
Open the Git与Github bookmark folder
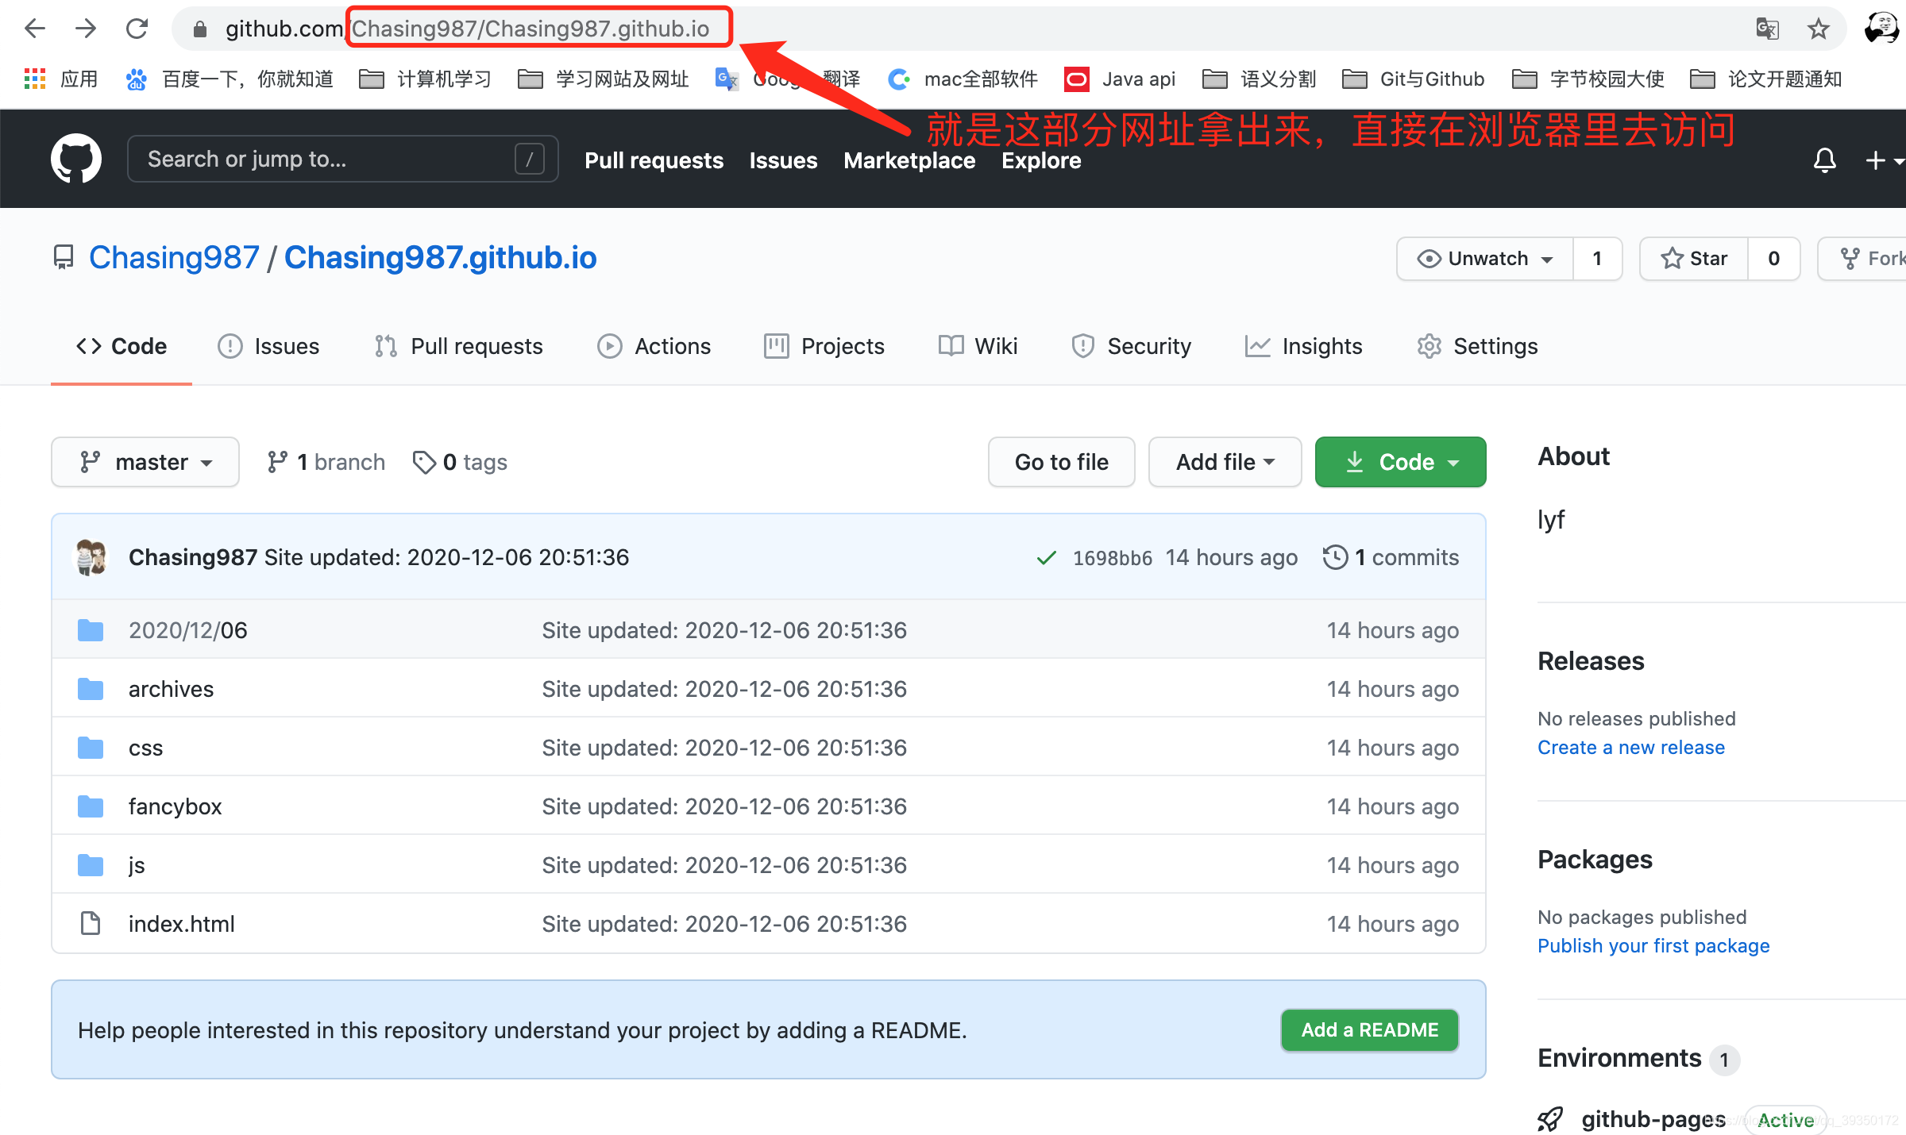coord(1413,79)
